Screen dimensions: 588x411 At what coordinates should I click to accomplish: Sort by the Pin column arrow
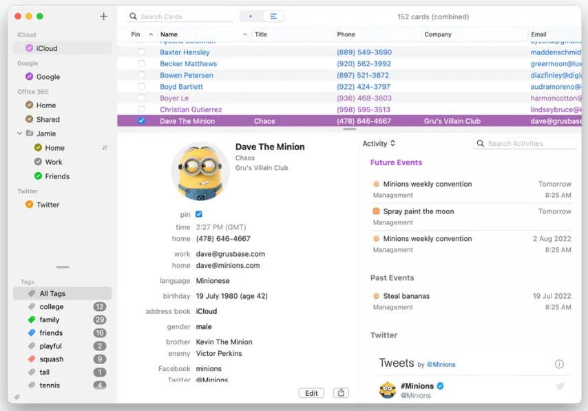(151, 34)
